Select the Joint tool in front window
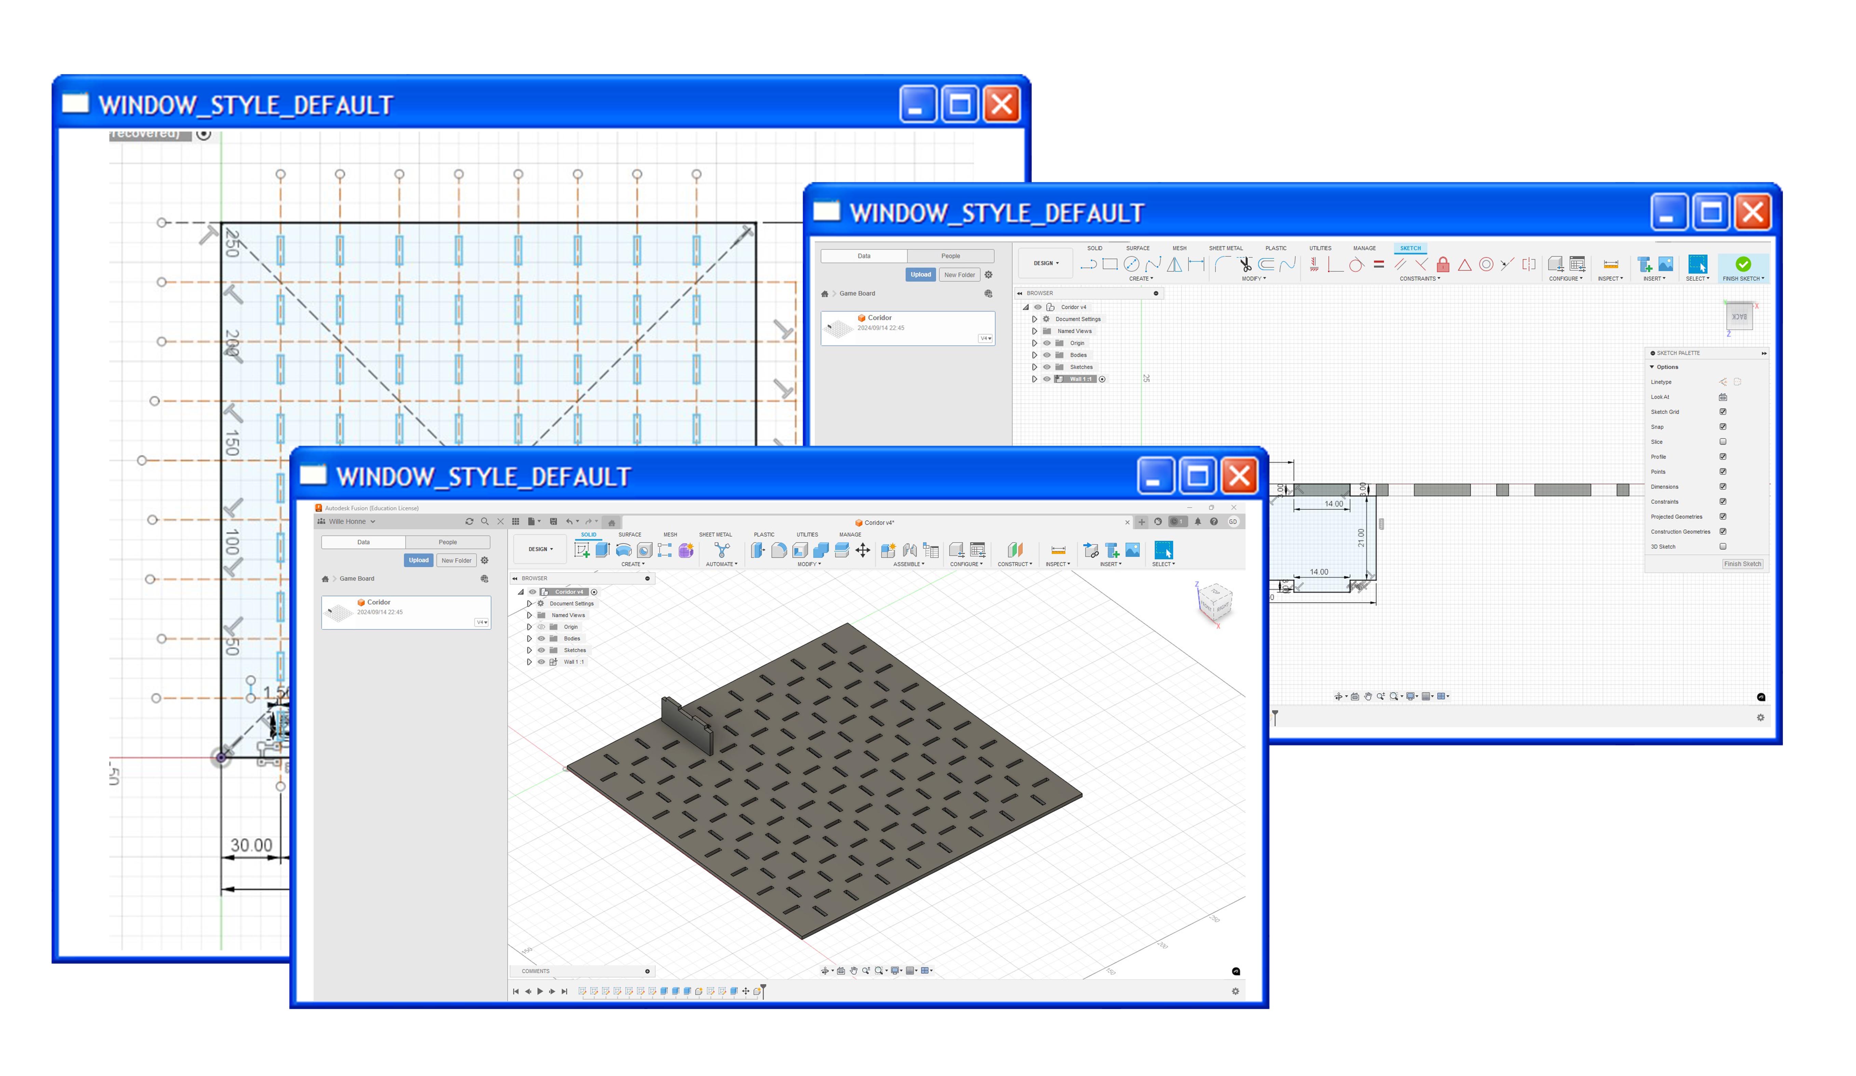Viewport: 1856px width, 1076px height. point(910,550)
